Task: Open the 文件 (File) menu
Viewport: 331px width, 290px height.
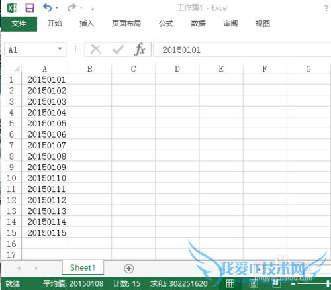Action: click(x=19, y=24)
